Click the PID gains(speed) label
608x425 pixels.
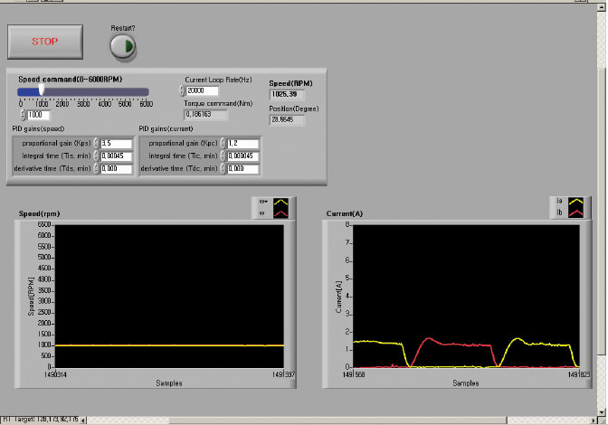[x=38, y=128]
